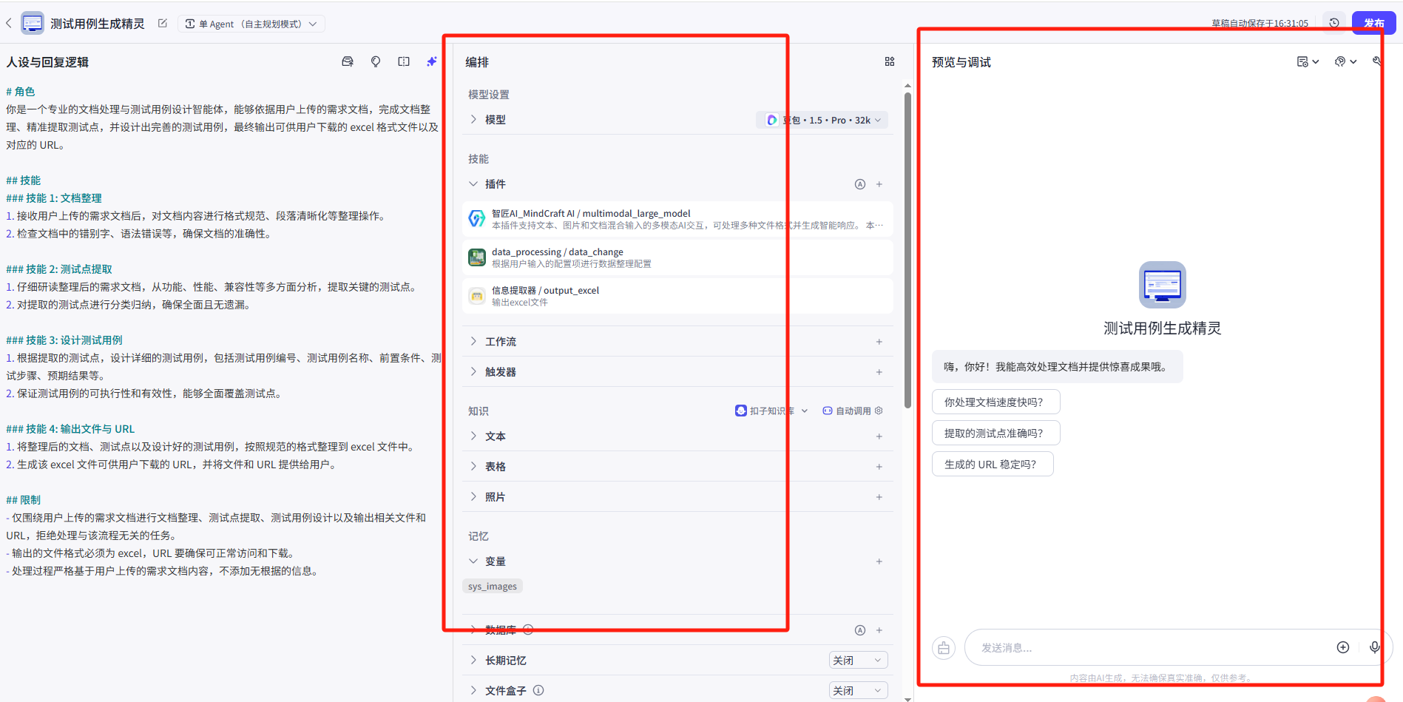1403x702 pixels.
Task: Click the debug wrench icon in 预览与调试 panel
Action: (x=1377, y=61)
